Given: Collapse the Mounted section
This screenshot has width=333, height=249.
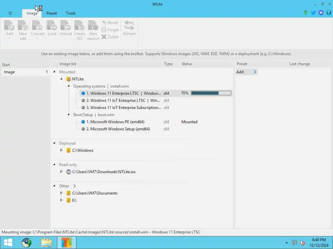Looking at the screenshot, I should pyautogui.click(x=54, y=72).
